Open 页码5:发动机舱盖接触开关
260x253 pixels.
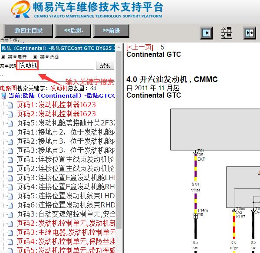66,123
